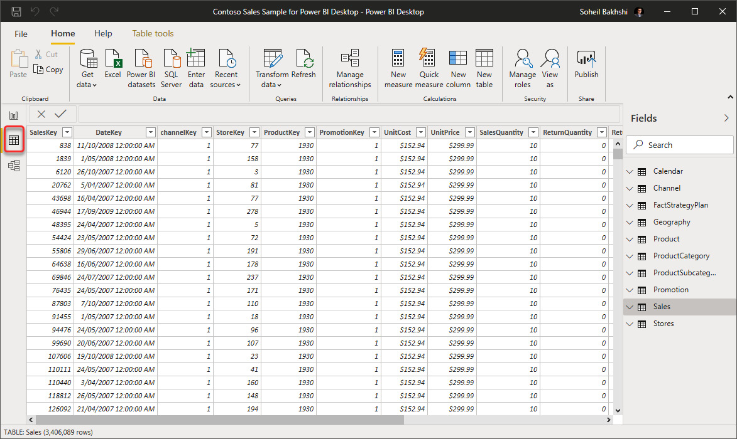
Task: Click the vertical scrollbar down arrow
Action: [618, 410]
